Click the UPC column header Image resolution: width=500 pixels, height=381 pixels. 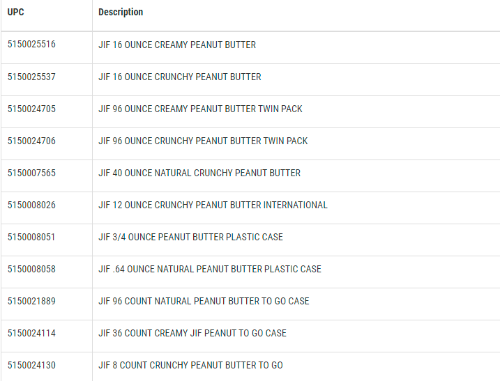pyautogui.click(x=16, y=13)
